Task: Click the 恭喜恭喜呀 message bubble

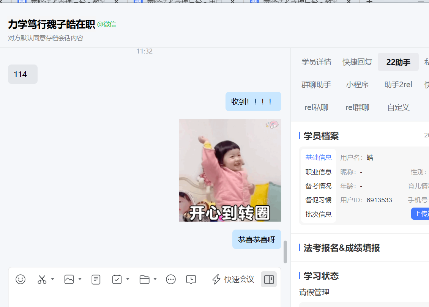Action: (x=257, y=239)
